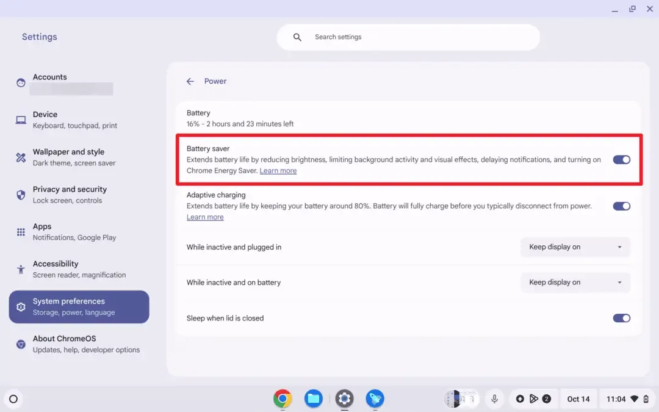Toggle Sleep when lid is closed
The height and width of the screenshot is (412, 659).
coord(621,318)
